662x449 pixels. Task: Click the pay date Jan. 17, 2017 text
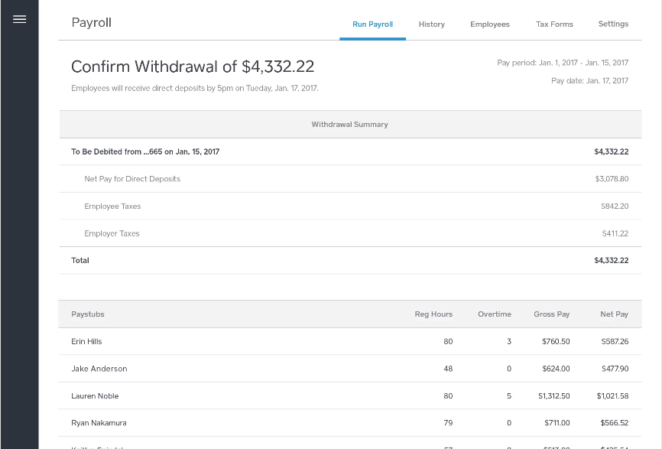(590, 80)
